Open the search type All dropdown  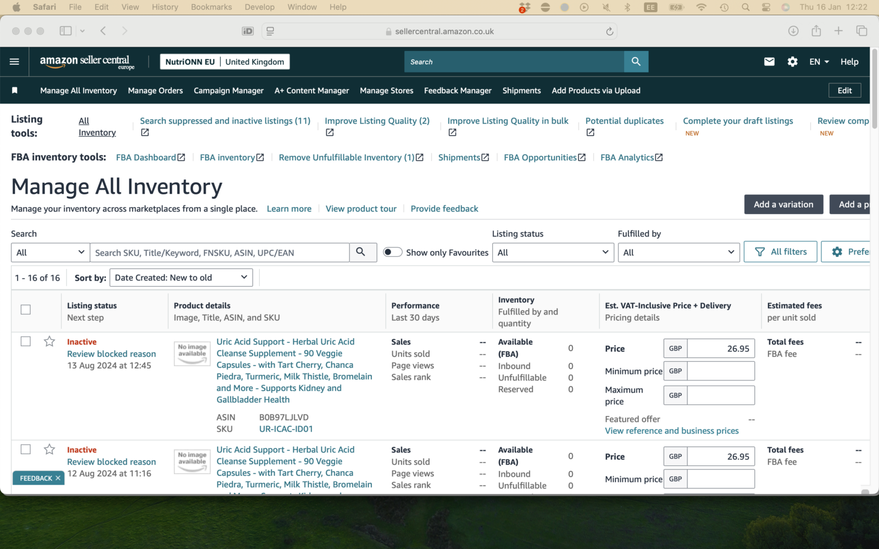51,253
